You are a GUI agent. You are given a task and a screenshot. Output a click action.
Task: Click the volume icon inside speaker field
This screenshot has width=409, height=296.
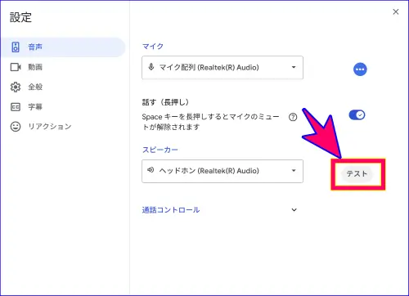(151, 170)
